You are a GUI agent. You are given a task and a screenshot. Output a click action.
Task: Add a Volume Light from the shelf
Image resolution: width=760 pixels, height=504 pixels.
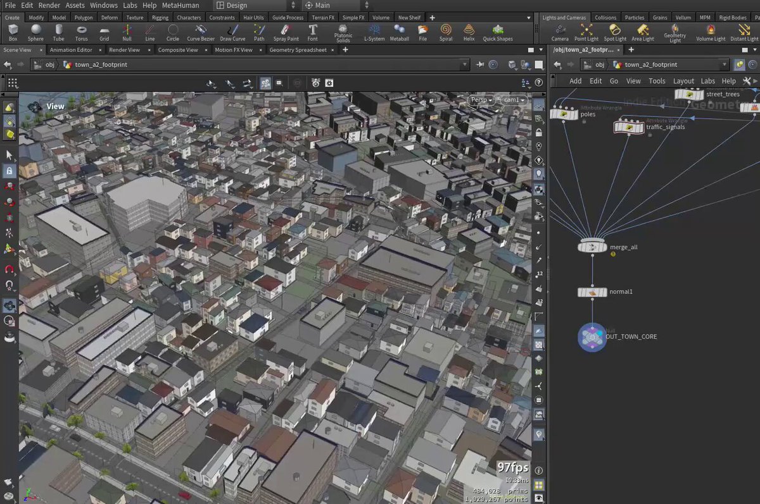(x=711, y=32)
